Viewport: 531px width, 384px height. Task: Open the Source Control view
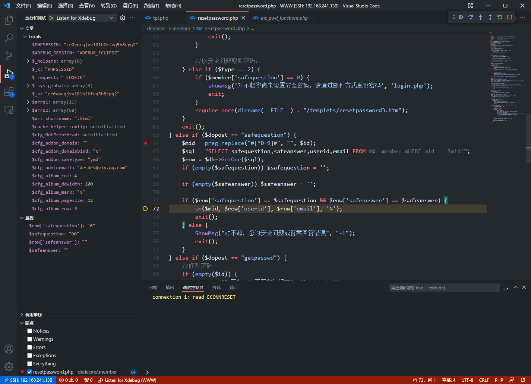click(9, 56)
